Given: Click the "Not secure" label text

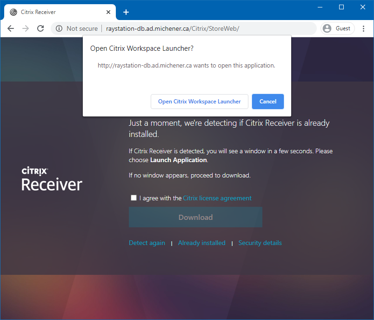Looking at the screenshot, I should [82, 29].
